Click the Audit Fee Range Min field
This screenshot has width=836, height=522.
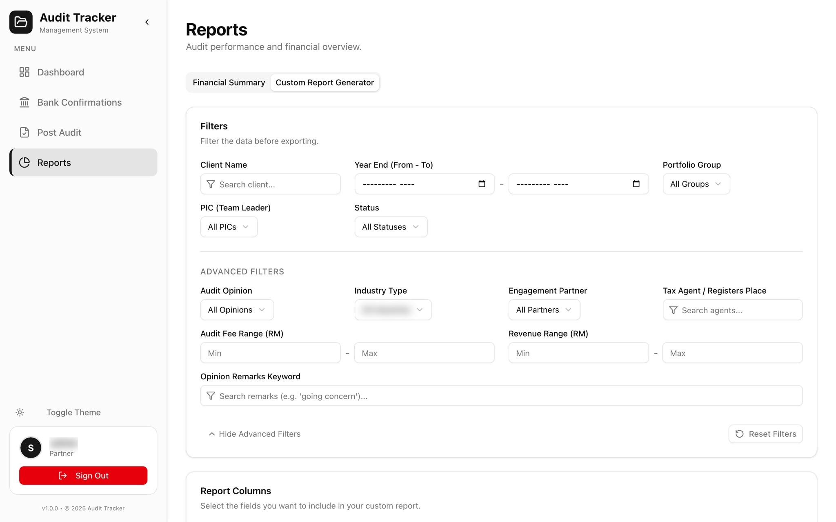(270, 353)
